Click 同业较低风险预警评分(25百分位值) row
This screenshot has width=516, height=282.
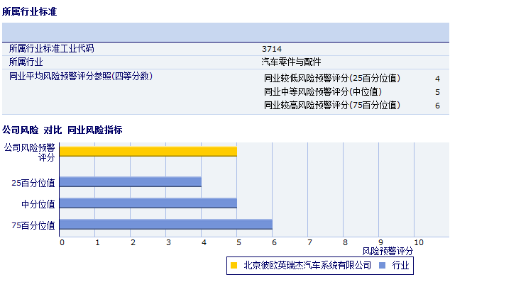(x=352, y=78)
